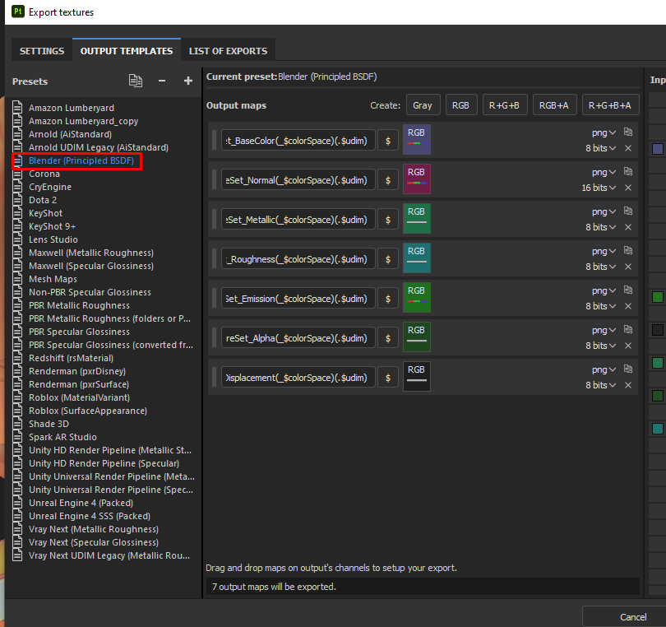Switch to the Settings tab
This screenshot has height=627, width=666.
pyautogui.click(x=42, y=51)
